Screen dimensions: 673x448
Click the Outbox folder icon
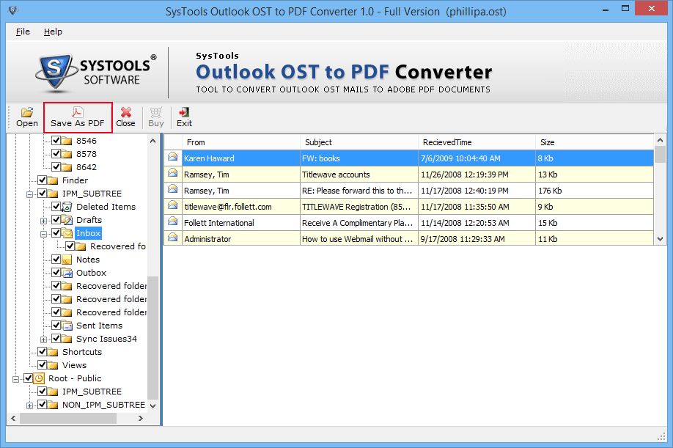click(x=67, y=273)
